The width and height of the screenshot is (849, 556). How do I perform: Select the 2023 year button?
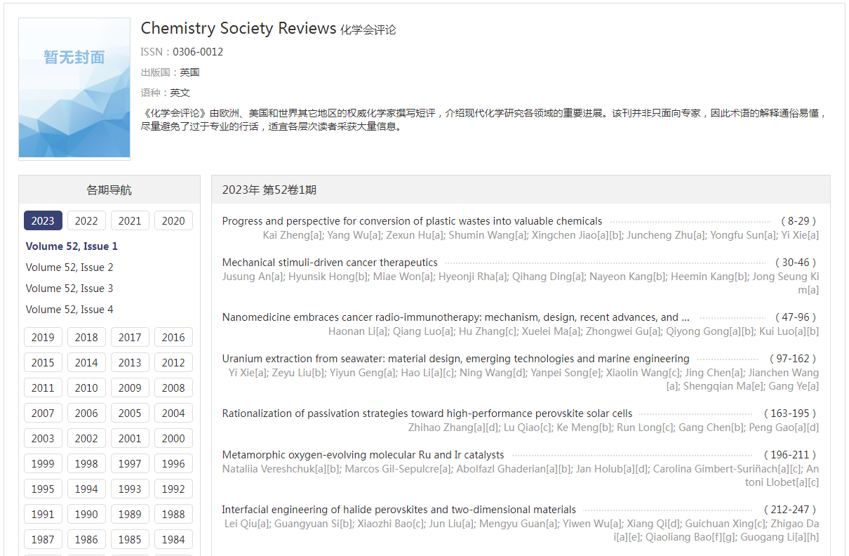pos(43,220)
